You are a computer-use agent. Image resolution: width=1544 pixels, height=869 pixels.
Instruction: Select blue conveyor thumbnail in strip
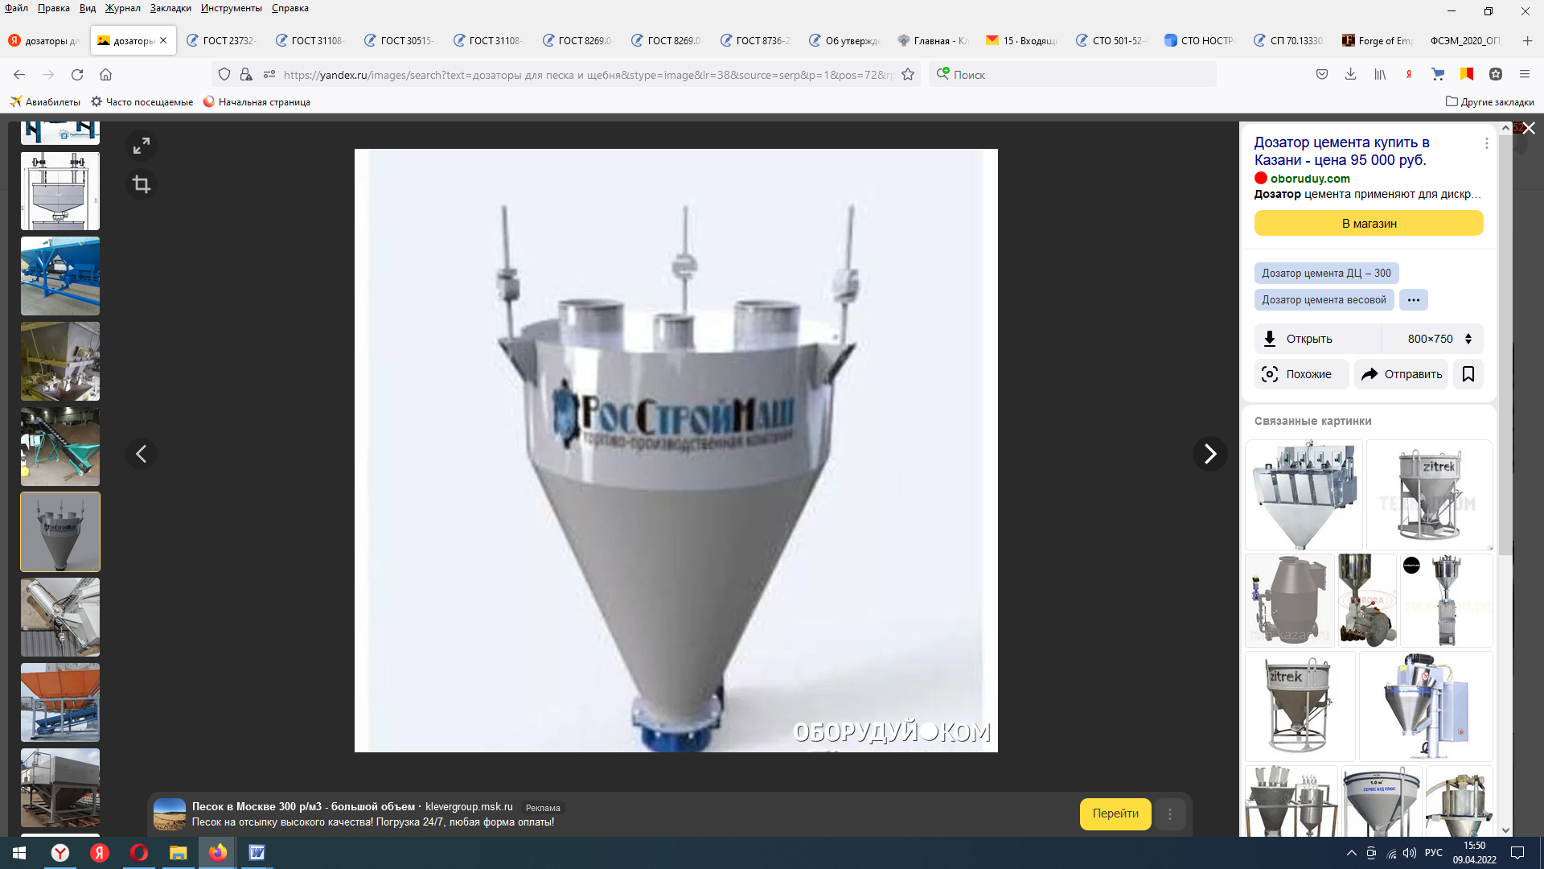click(x=60, y=276)
